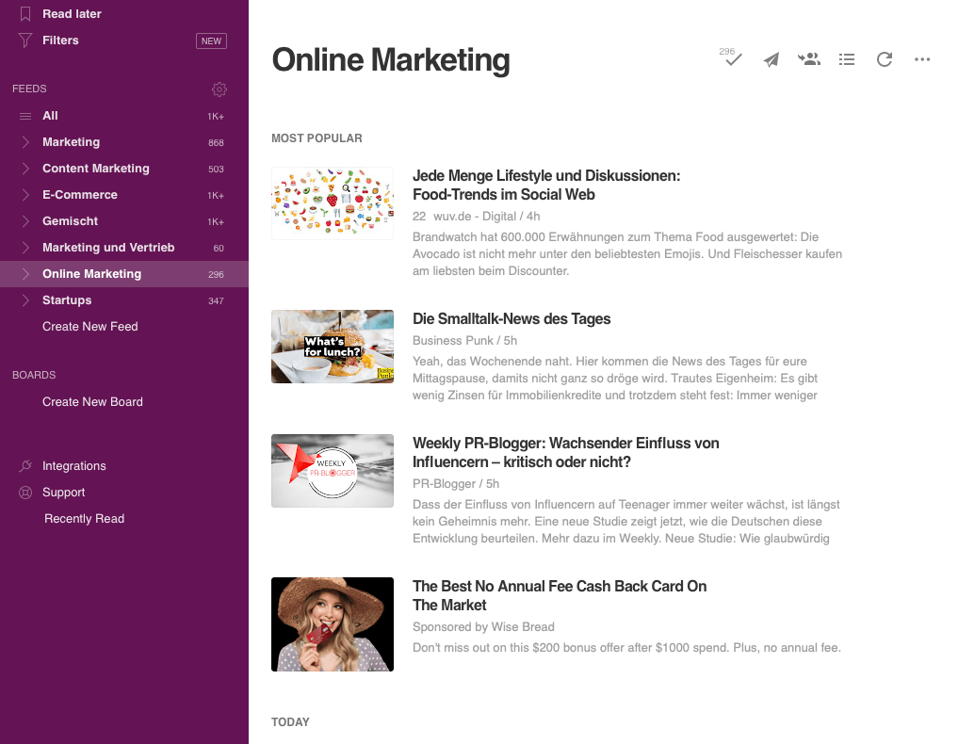This screenshot has height=744, width=958.
Task: Select the Content Marketing feed label
Action: [x=96, y=169]
